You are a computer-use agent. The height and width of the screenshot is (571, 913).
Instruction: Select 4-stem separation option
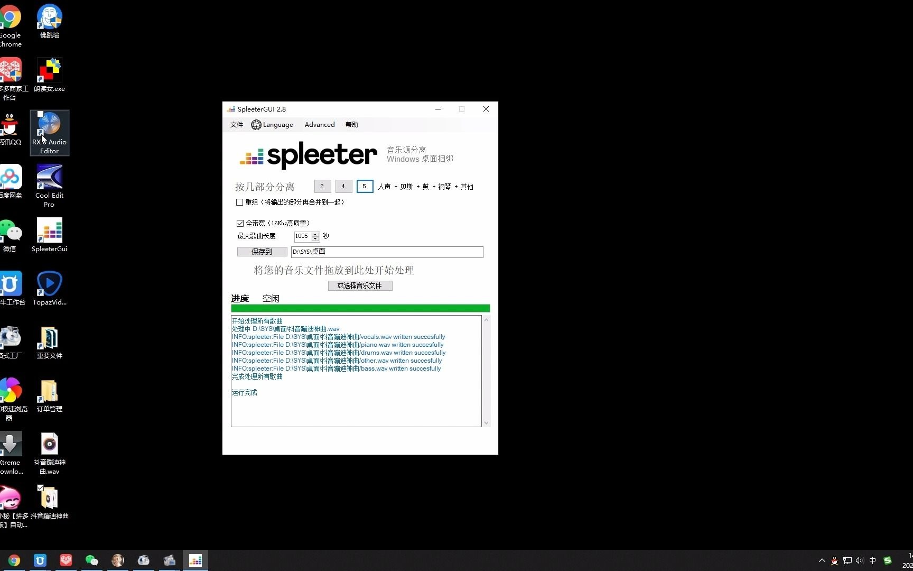(x=343, y=186)
